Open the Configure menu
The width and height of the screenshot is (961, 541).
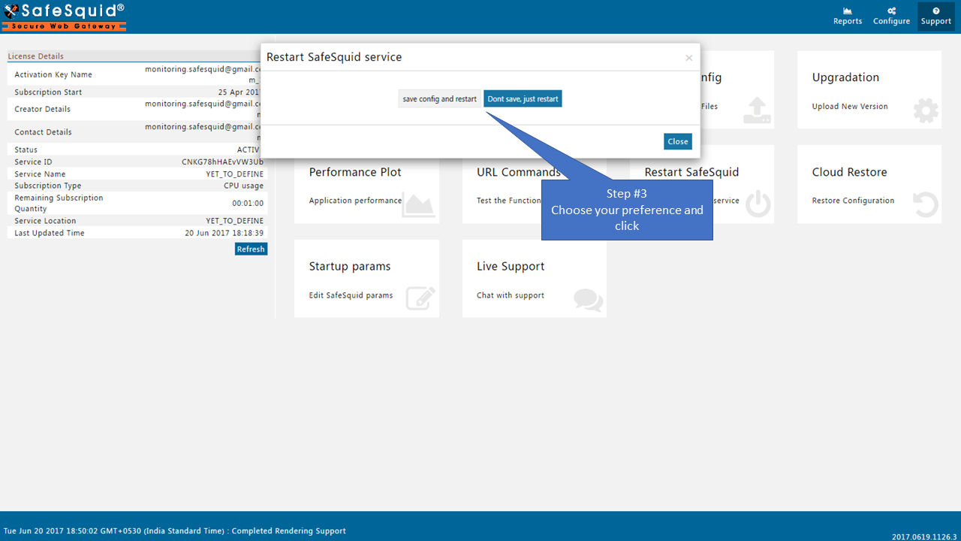click(891, 16)
